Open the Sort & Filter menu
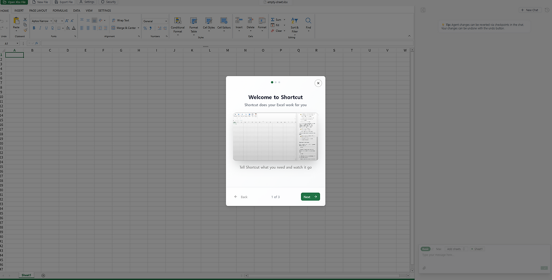Screen dimensions: 552x280 pos(295,26)
